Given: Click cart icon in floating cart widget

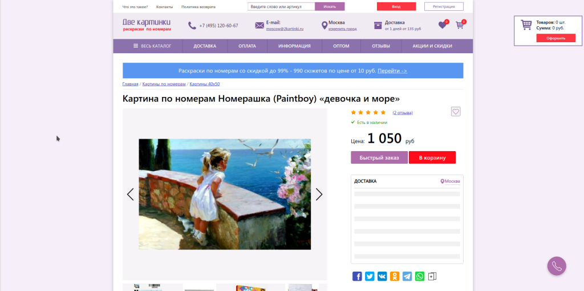Looking at the screenshot, I should [526, 25].
